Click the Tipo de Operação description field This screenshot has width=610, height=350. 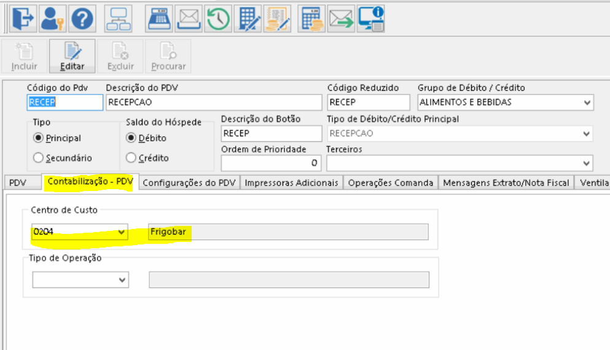click(289, 280)
